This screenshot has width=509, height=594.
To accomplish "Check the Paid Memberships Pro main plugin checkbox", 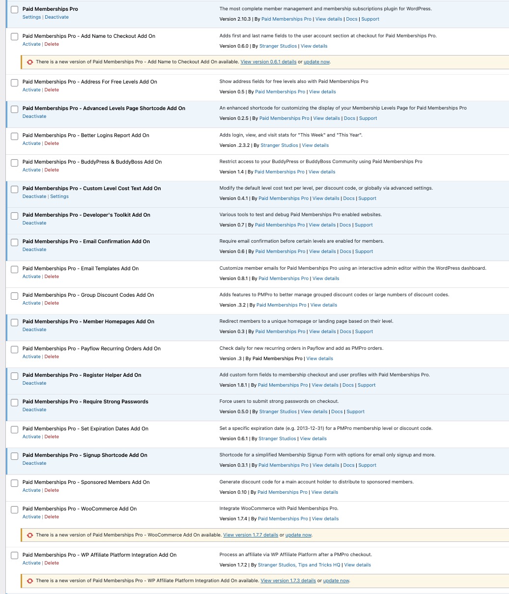I will pos(14,10).
